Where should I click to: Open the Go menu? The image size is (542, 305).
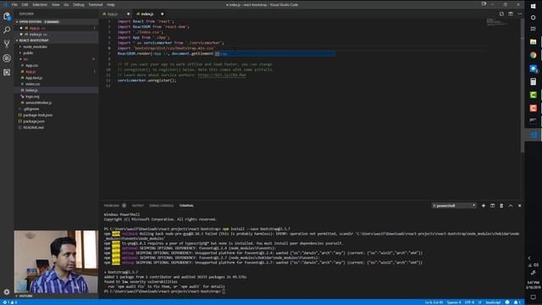pyautogui.click(x=66, y=5)
